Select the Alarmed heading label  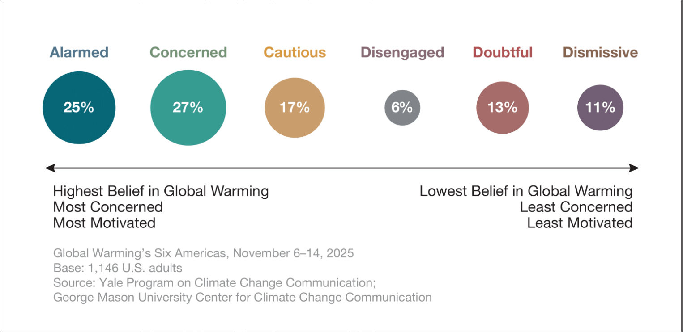pyautogui.click(x=79, y=52)
